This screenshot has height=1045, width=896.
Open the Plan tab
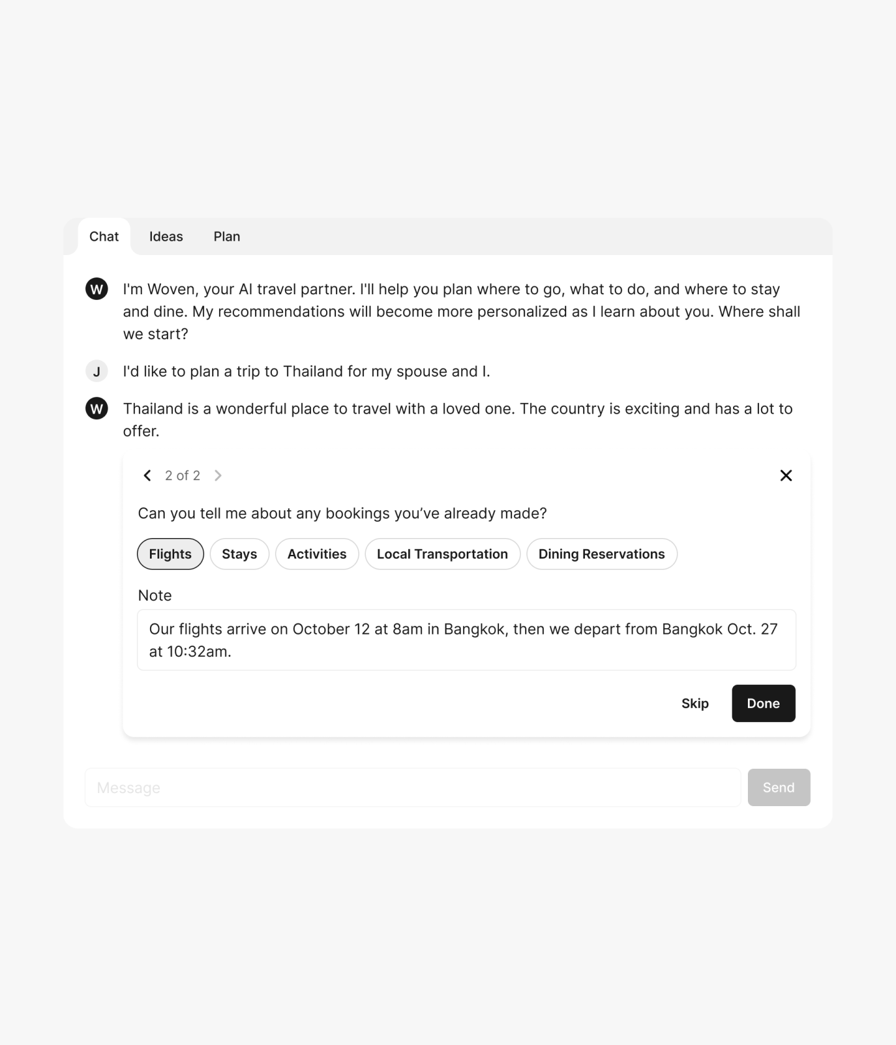[227, 236]
